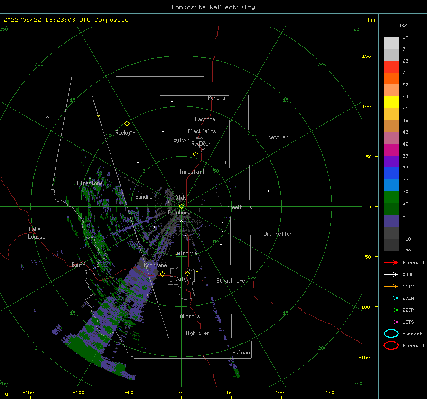Click the Okotoks label
This screenshot has height=399, width=427.
click(190, 316)
